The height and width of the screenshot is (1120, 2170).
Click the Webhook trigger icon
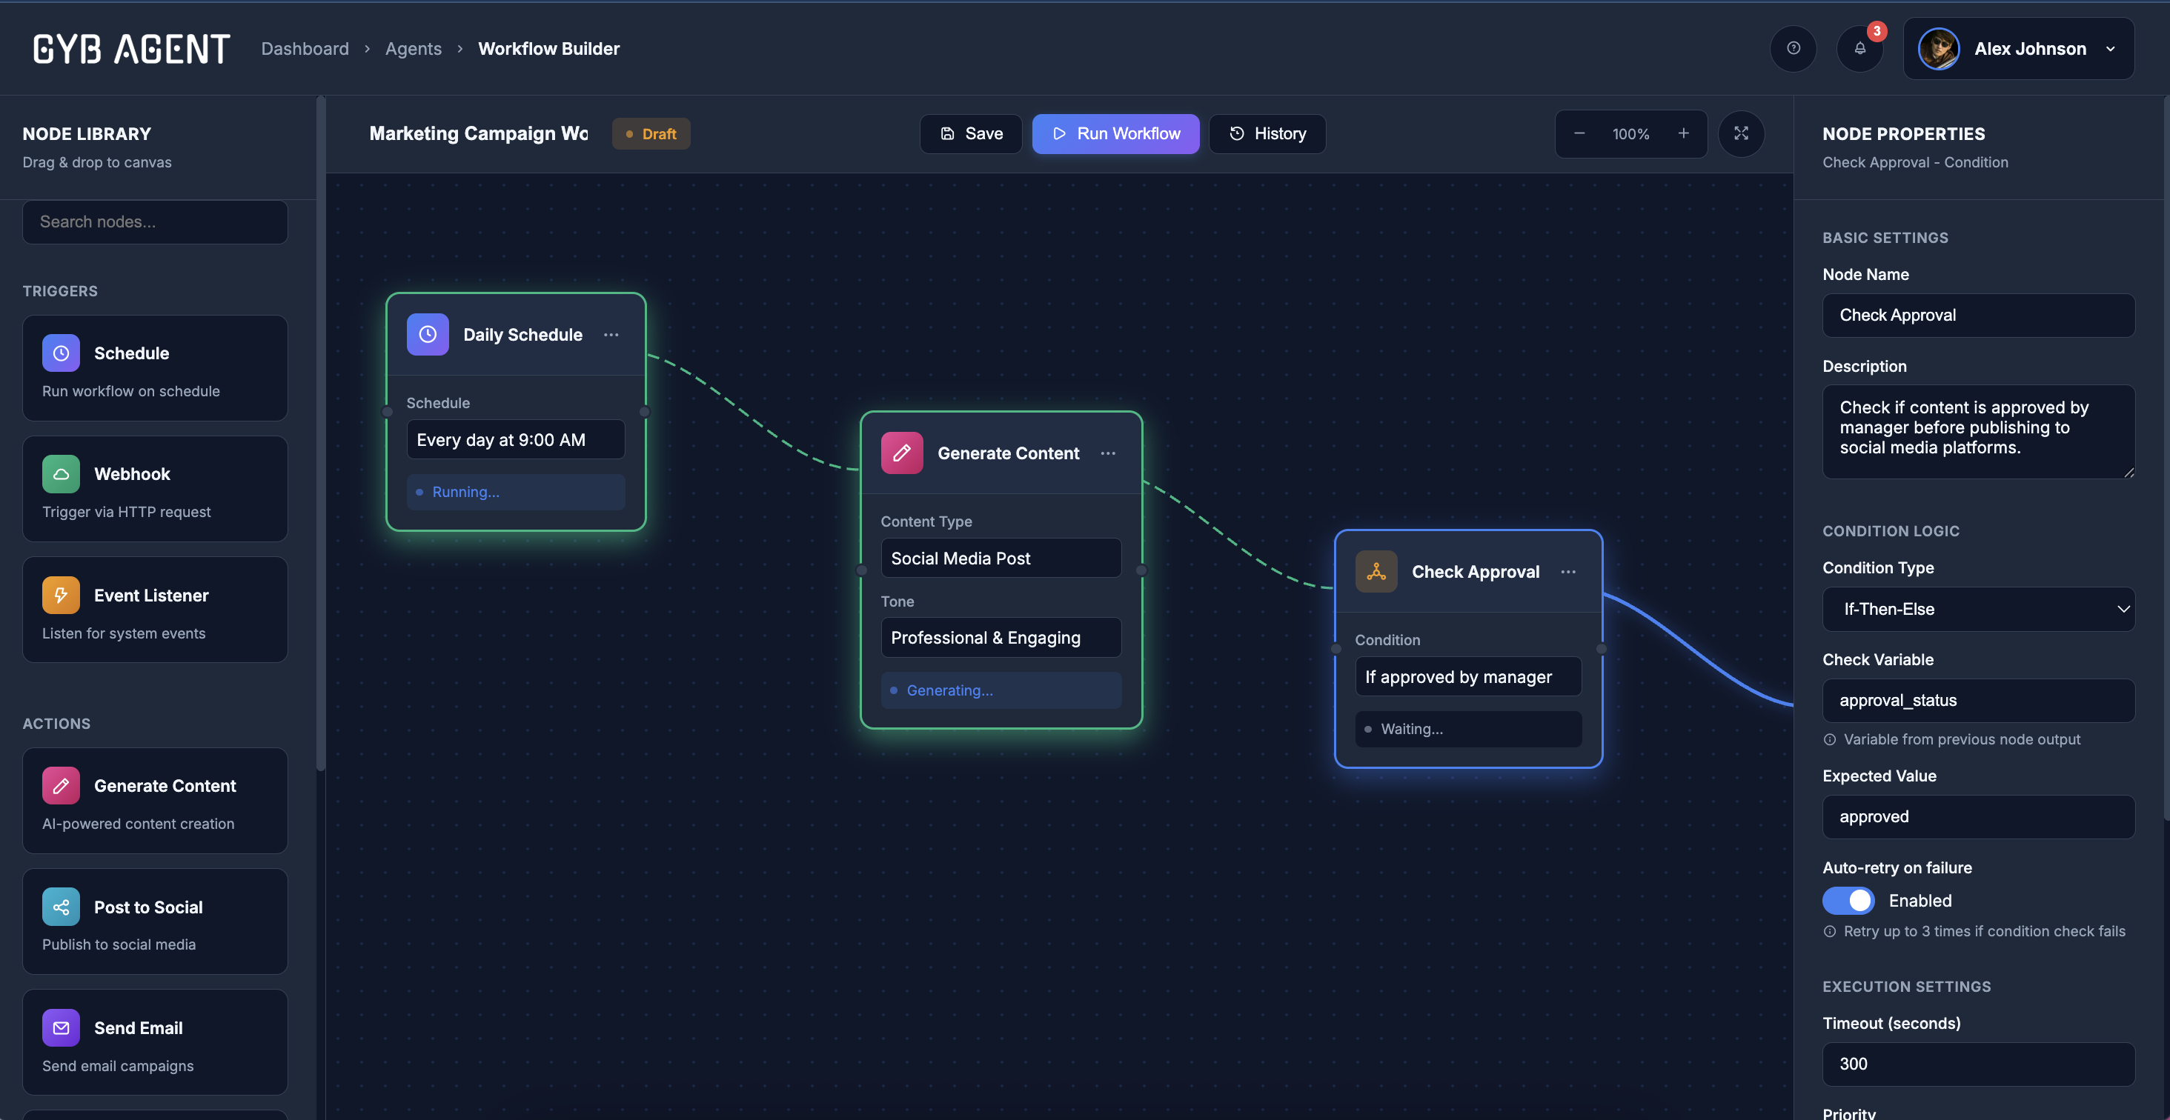pos(60,473)
